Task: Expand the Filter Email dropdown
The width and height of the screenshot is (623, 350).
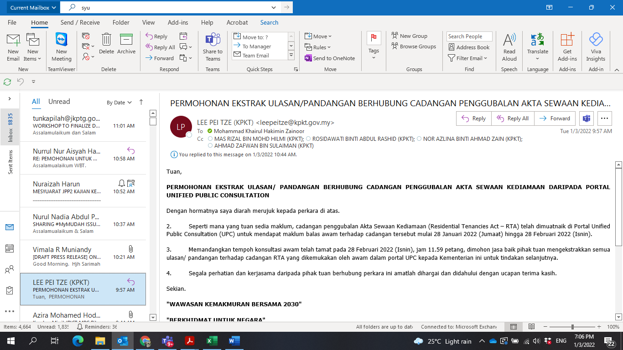Action: [468, 58]
